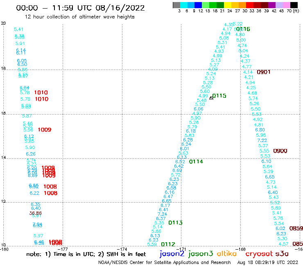The height and width of the screenshot is (266, 303).
Task: Select the jason3 time stamp 0116
Action: pyautogui.click(x=243, y=29)
